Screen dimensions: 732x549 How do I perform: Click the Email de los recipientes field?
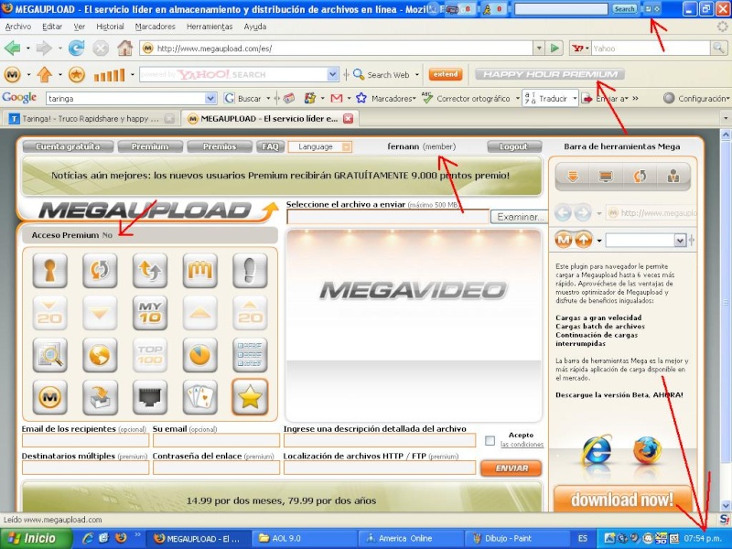click(x=85, y=441)
